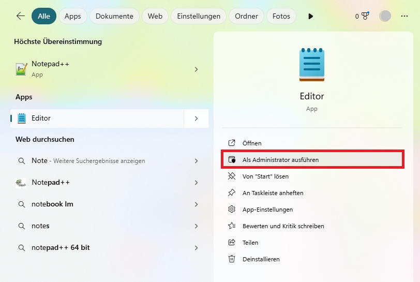Viewport: 420px width, 282px height.
Task: Open the three-dot more options menu
Action: tap(404, 16)
